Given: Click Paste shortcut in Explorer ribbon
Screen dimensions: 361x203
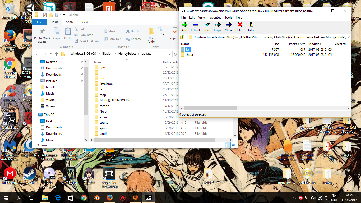Looking at the screenshot, I should (86, 41).
